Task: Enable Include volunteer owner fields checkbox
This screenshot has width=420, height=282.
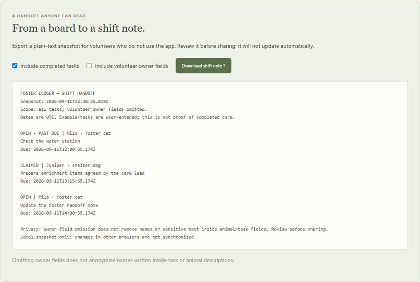Action: pyautogui.click(x=89, y=66)
